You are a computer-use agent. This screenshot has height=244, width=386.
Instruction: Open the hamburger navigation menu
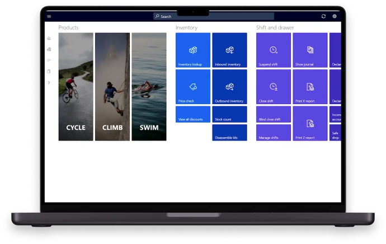point(49,16)
